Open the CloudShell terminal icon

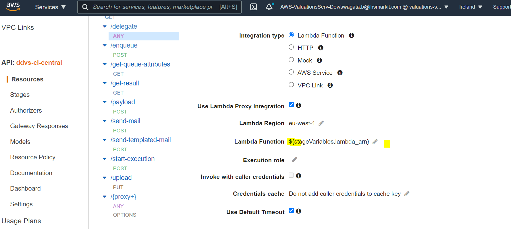[x=254, y=7]
